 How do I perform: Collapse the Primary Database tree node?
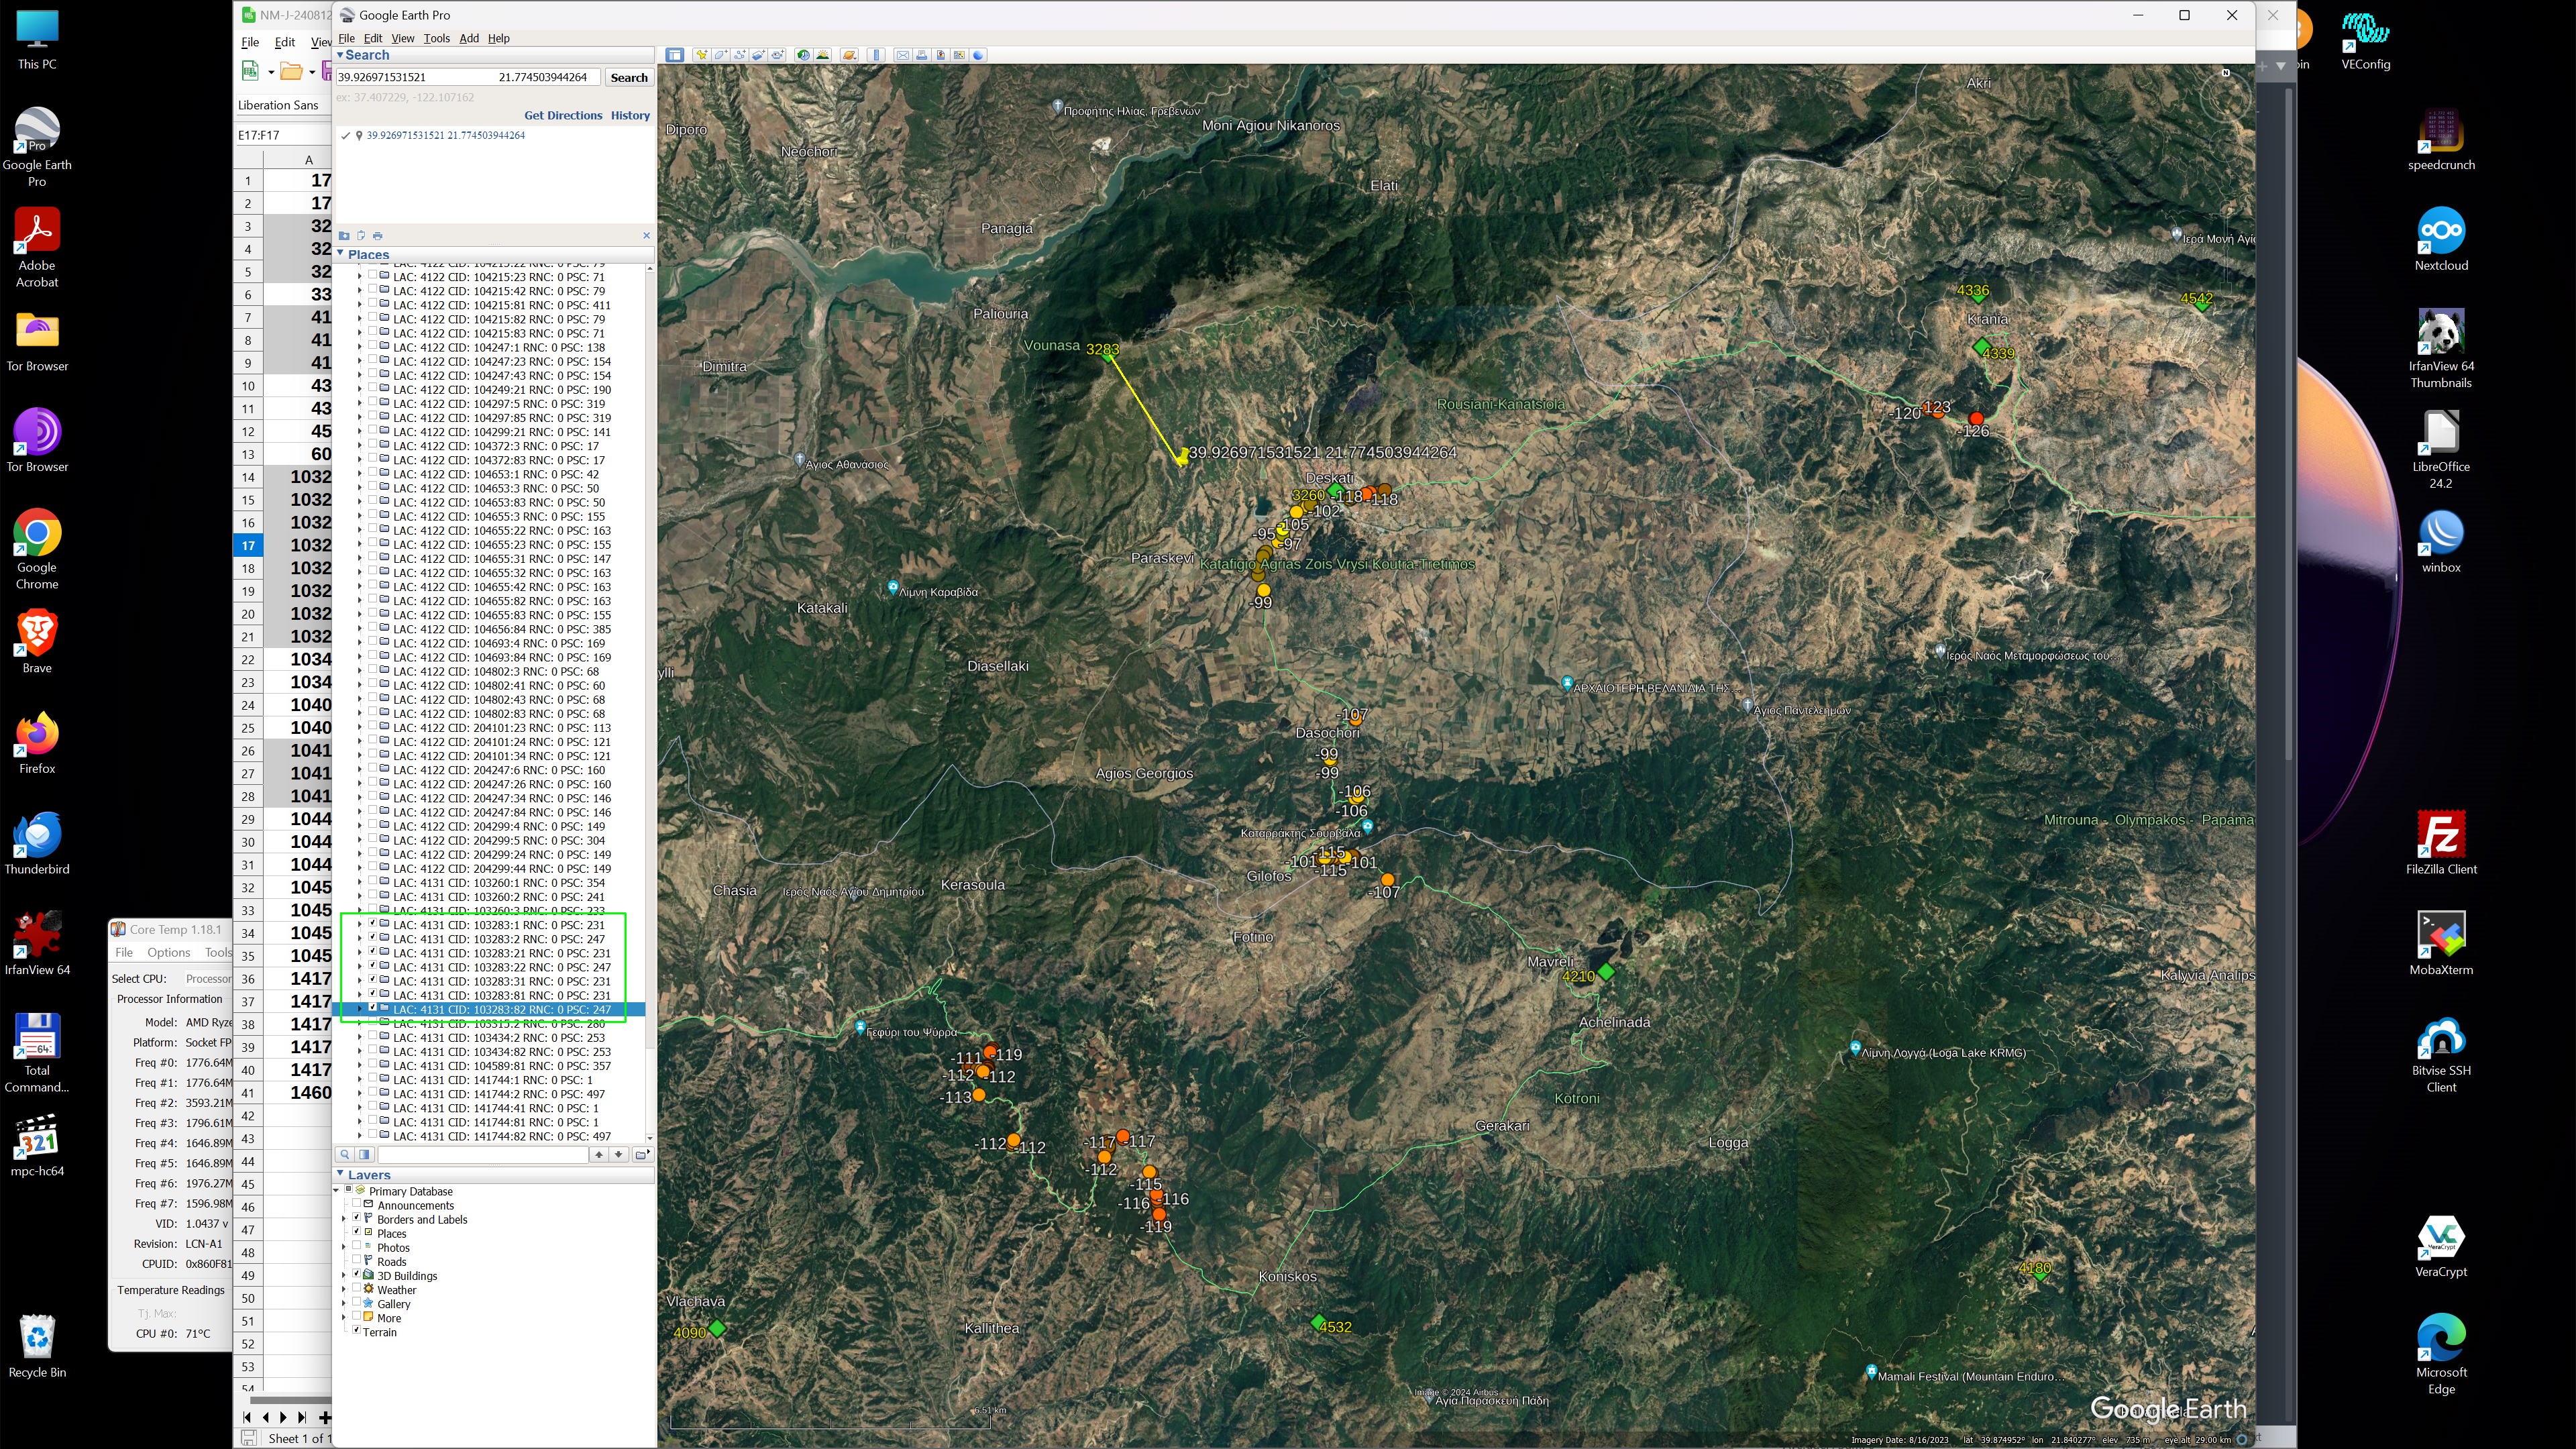[x=336, y=1191]
